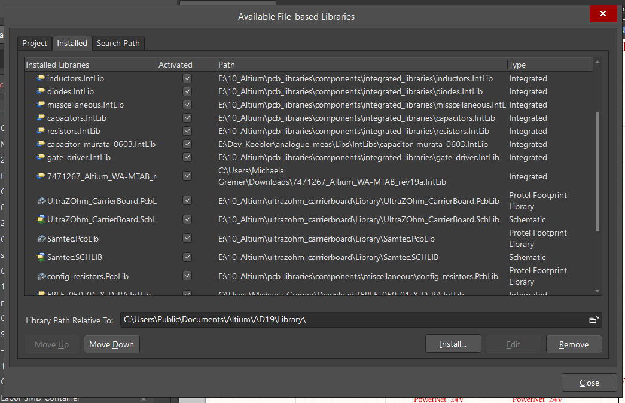Screen dimensions: 625x403
Task: Click the Samtec.SCHLIB schematic icon
Action: tap(41, 257)
